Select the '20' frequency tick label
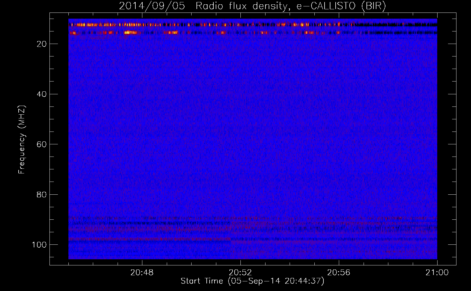471x291 pixels. click(x=42, y=44)
